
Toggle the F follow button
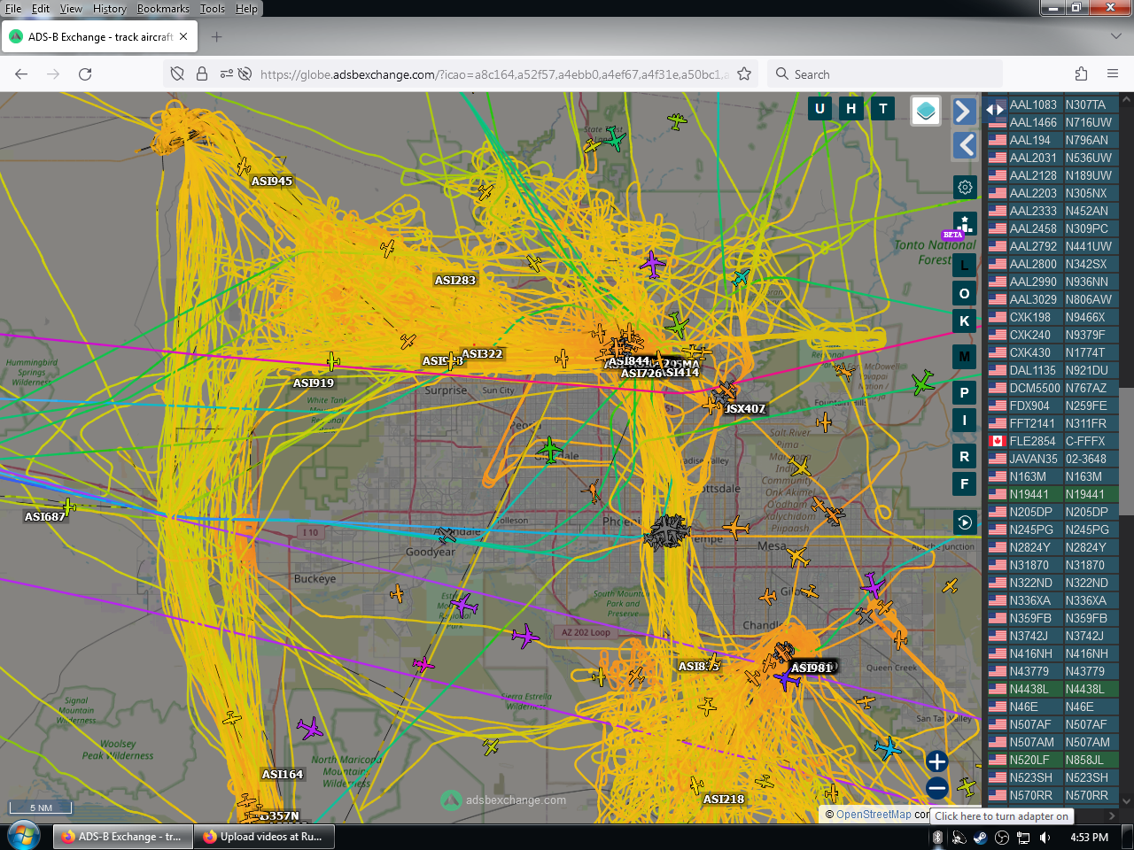tap(965, 484)
